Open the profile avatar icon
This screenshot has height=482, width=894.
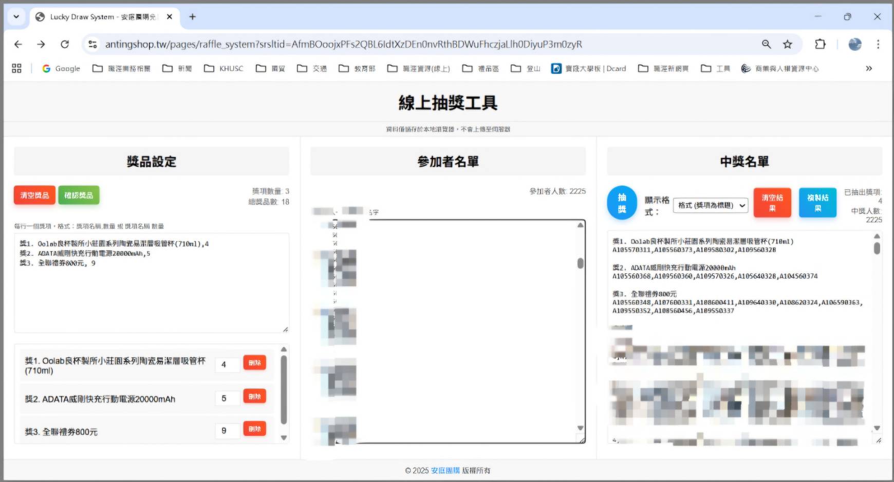pyautogui.click(x=854, y=45)
